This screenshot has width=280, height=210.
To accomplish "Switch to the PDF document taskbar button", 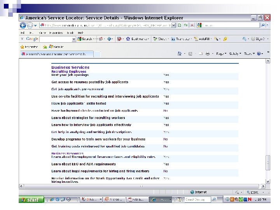I will tap(138, 199).
